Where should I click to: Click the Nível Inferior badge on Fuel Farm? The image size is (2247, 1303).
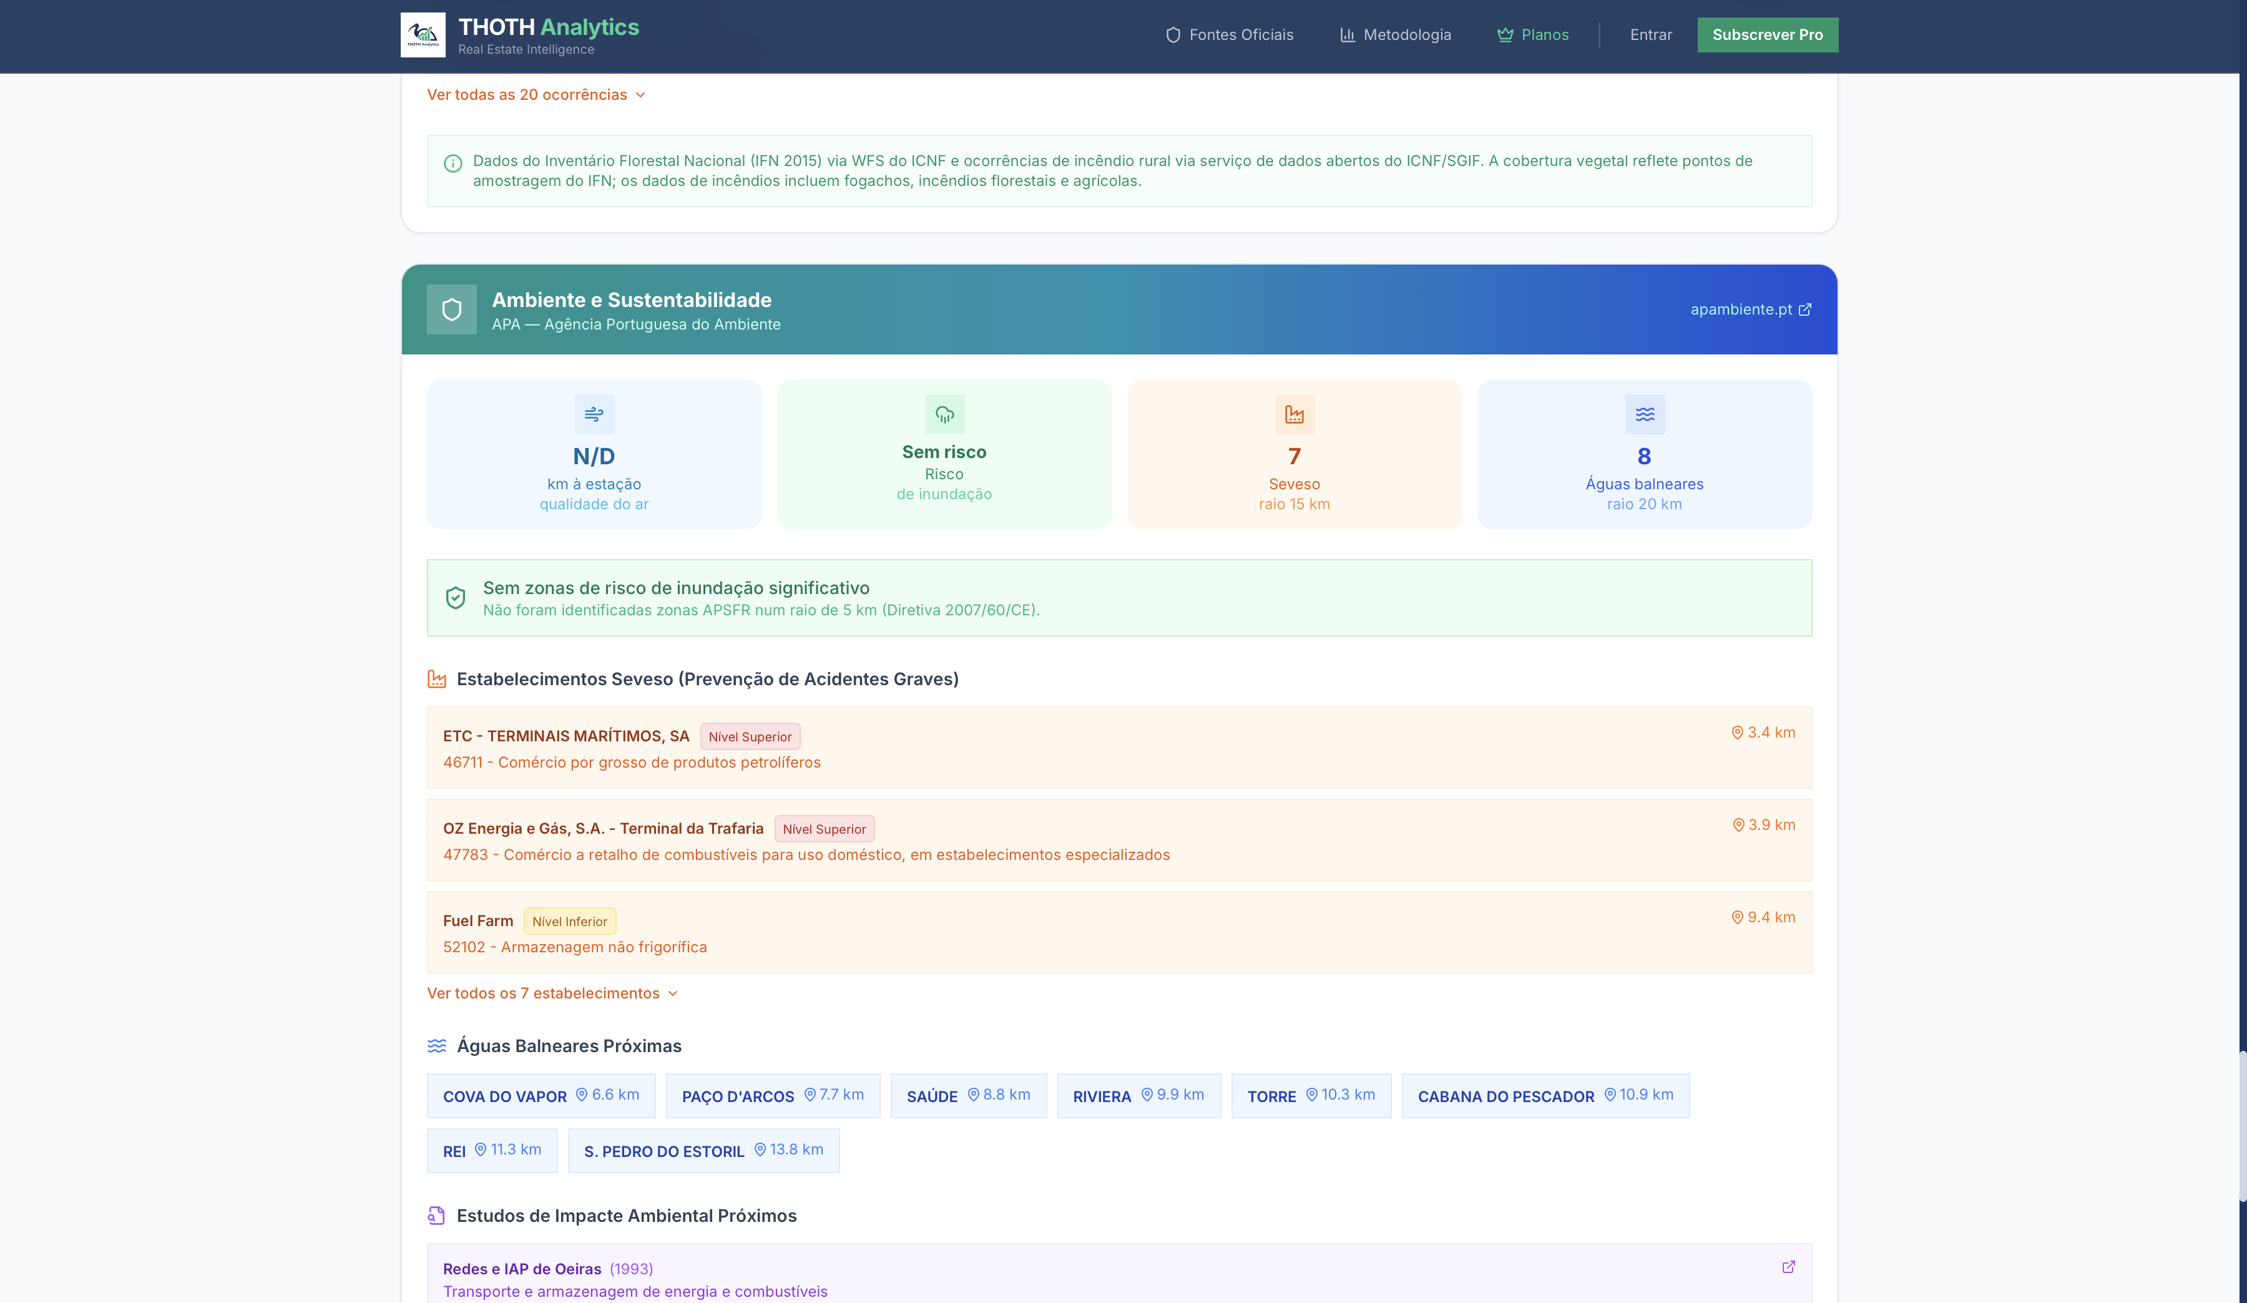[570, 922]
